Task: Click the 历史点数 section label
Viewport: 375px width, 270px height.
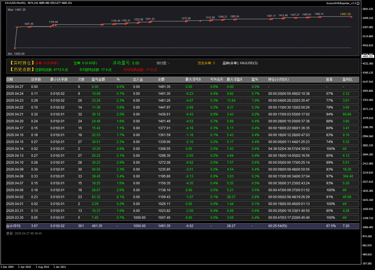Action: (x=22, y=70)
